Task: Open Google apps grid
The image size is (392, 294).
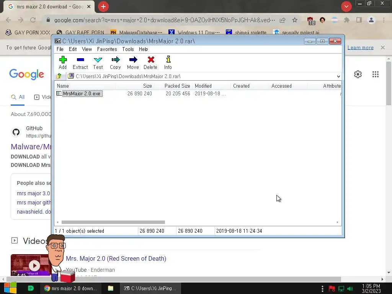Action: pyautogui.click(x=376, y=74)
